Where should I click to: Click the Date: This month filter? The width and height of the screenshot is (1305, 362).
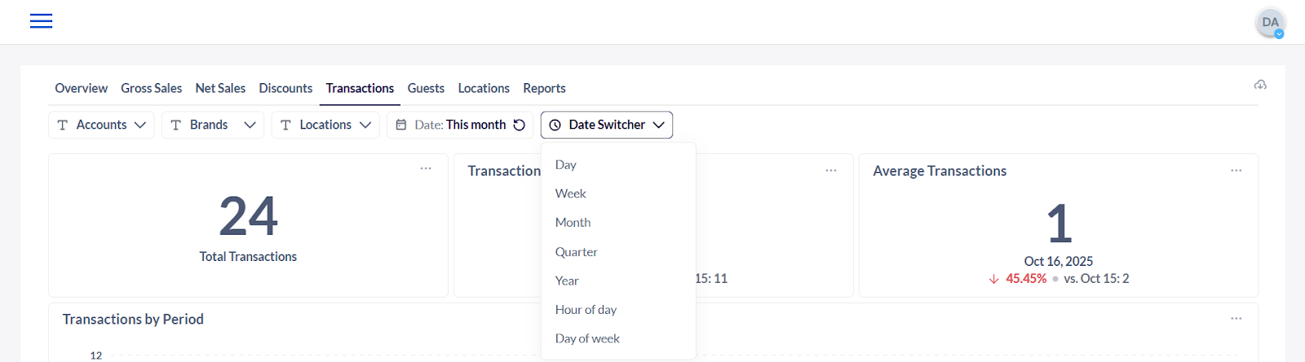pyautogui.click(x=459, y=125)
